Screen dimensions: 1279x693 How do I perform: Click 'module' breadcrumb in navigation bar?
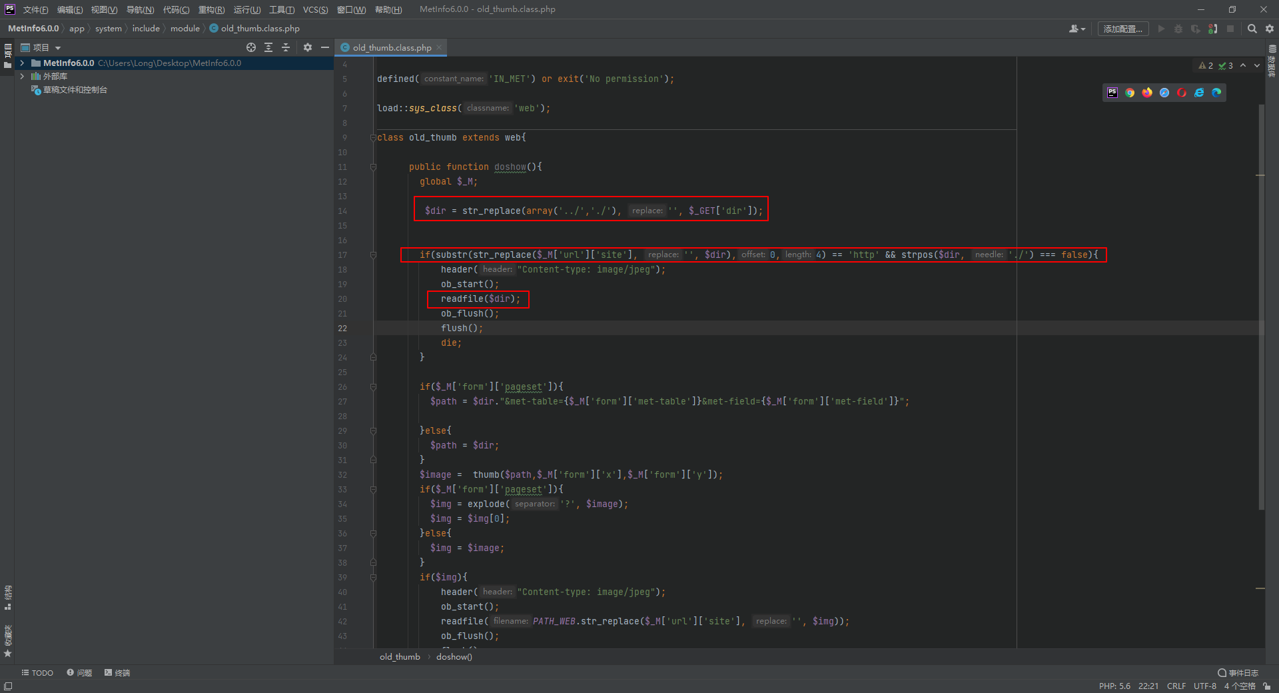(185, 28)
